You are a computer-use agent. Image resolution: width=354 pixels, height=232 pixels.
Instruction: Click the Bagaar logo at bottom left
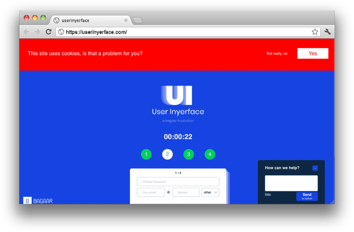click(38, 201)
